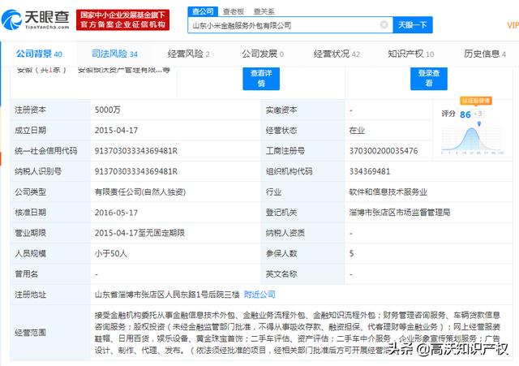The width and height of the screenshot is (519, 366).
Task: Click the score value 86
Action: (x=465, y=114)
